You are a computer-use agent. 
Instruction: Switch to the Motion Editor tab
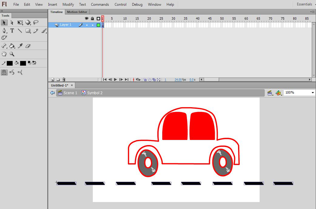click(x=77, y=12)
